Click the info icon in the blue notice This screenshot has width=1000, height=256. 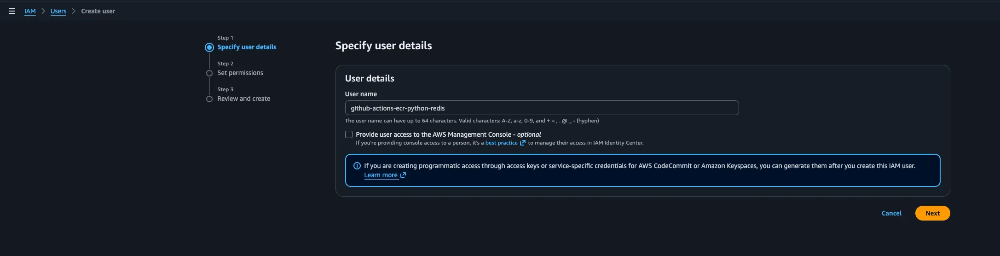pyautogui.click(x=357, y=166)
